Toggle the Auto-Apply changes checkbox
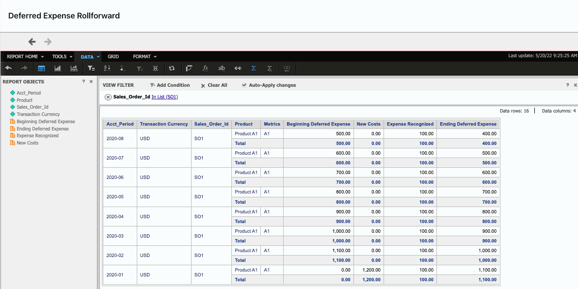This screenshot has height=289, width=578. (x=244, y=85)
